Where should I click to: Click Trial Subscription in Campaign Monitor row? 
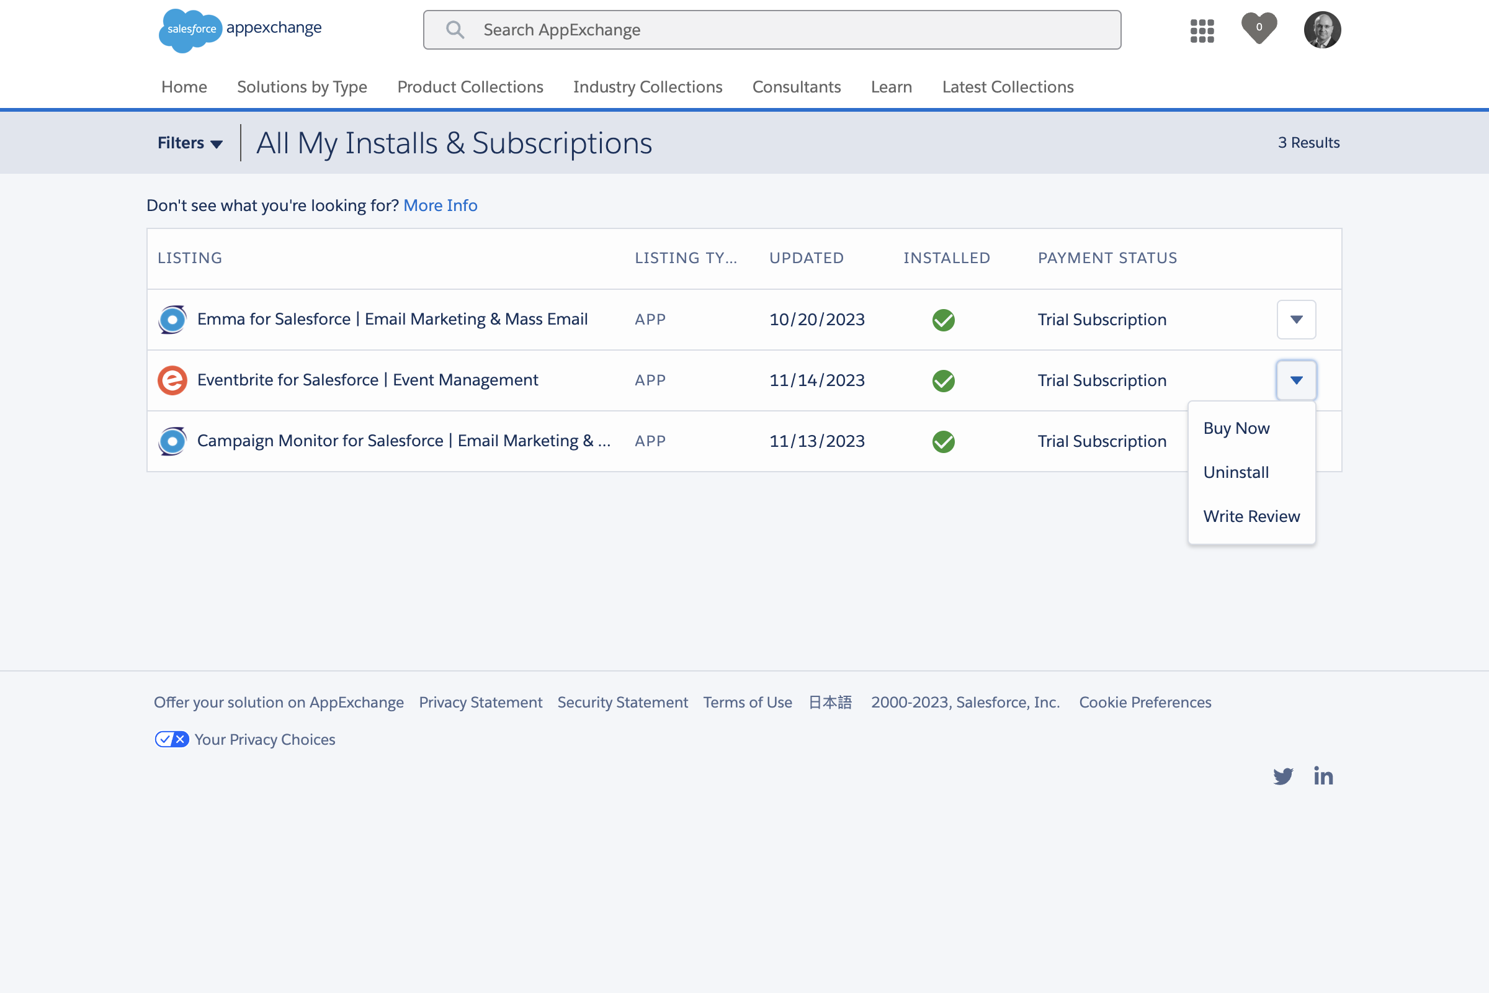1102,441
